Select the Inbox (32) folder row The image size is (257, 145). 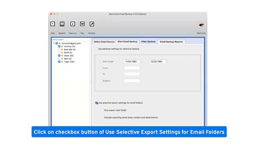click(69, 56)
